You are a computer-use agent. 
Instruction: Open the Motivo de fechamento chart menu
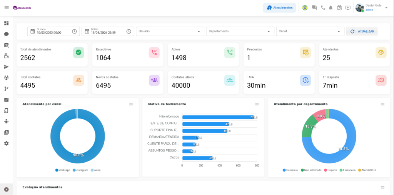click(x=257, y=104)
